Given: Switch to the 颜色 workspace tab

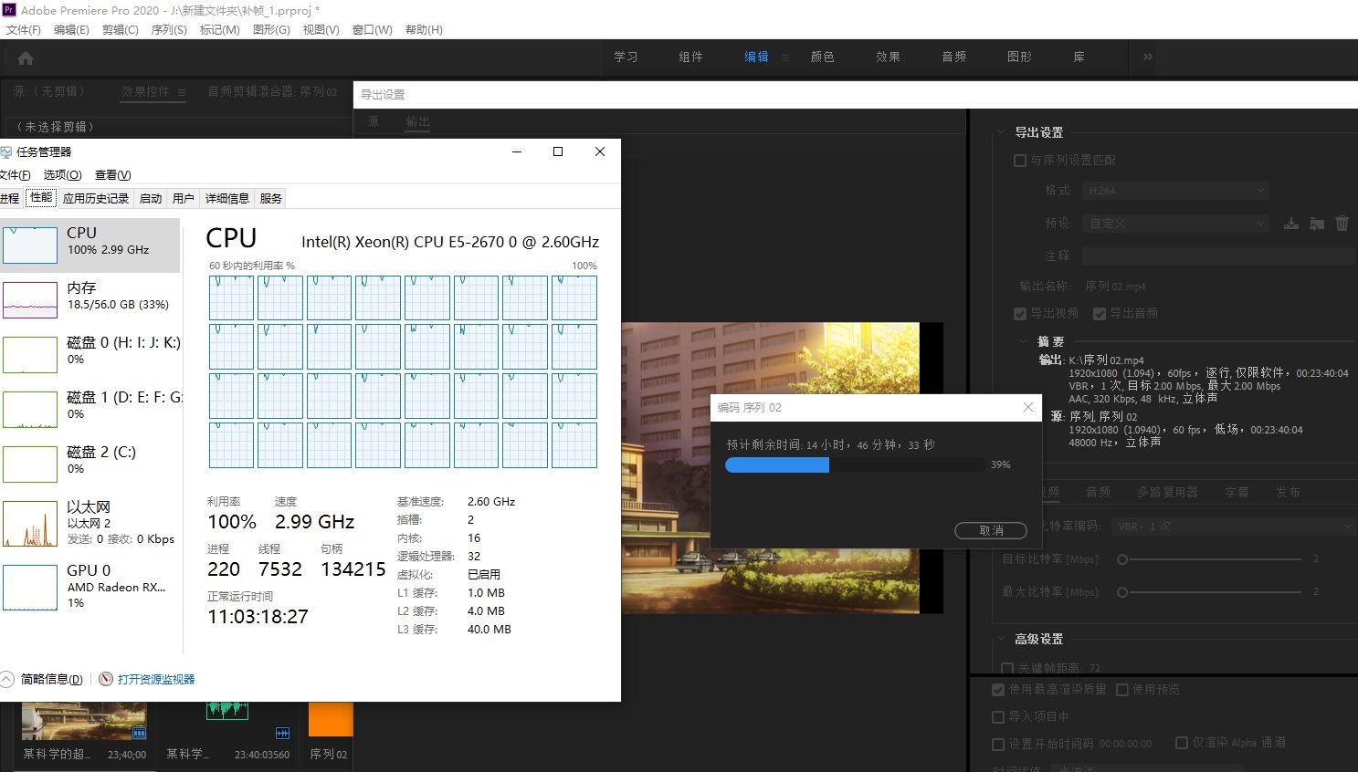Looking at the screenshot, I should (x=822, y=57).
